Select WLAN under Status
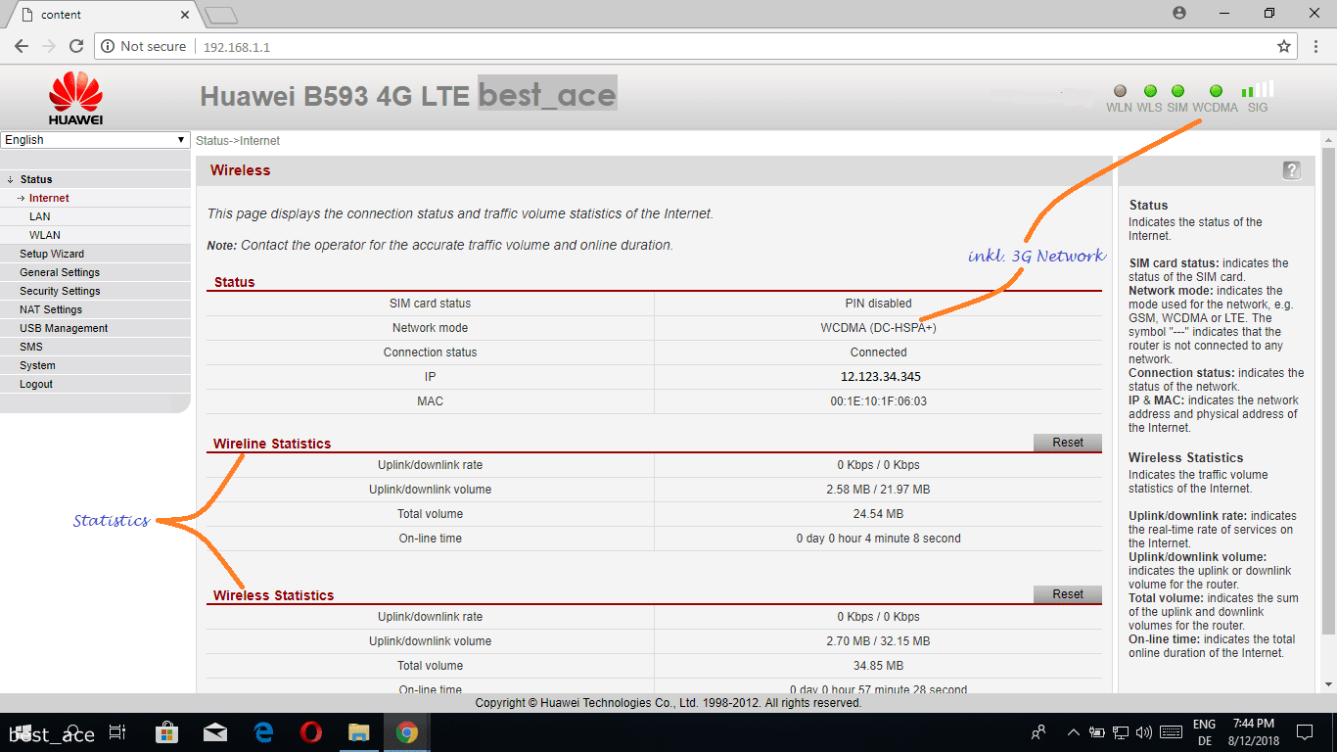This screenshot has height=752, width=1337. 44,235
